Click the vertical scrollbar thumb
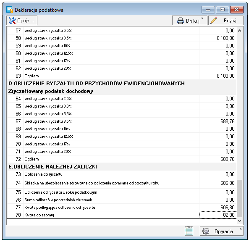 [240, 198]
